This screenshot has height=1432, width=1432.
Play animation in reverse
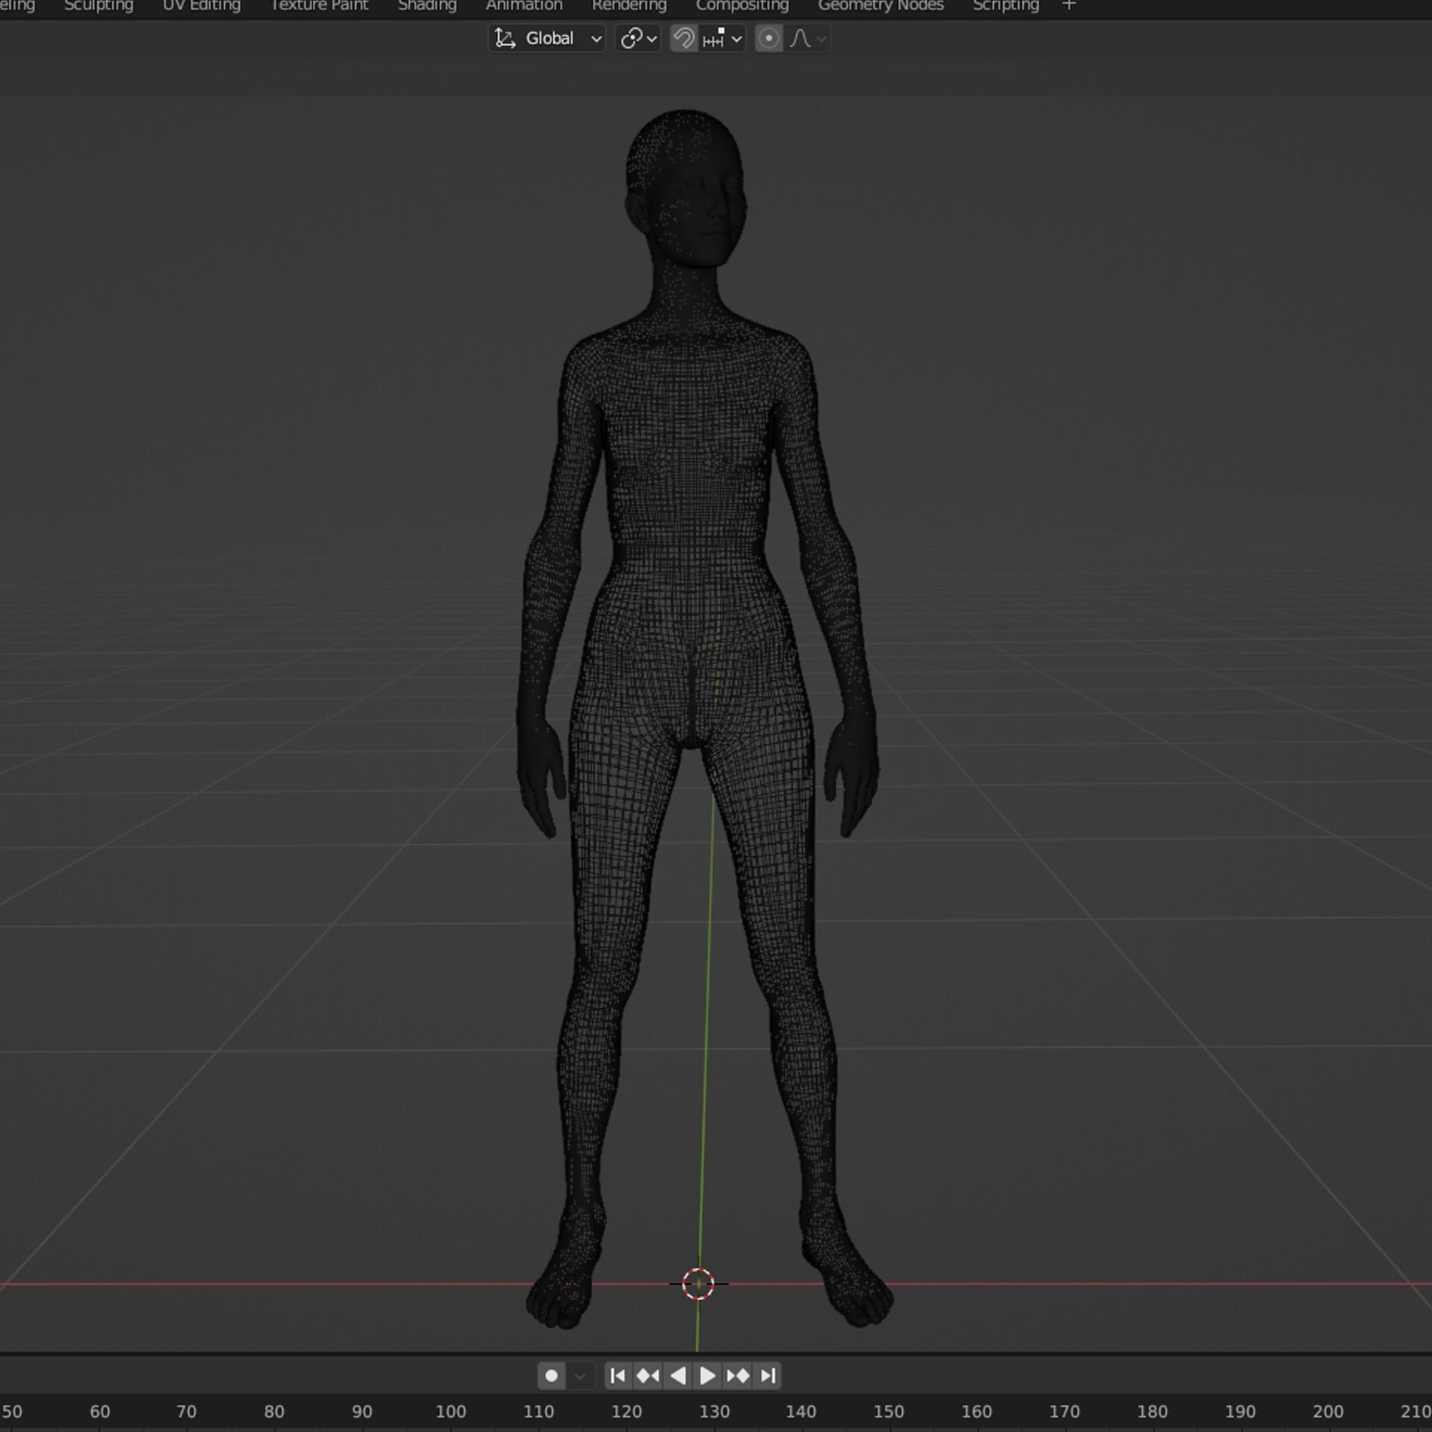677,1375
